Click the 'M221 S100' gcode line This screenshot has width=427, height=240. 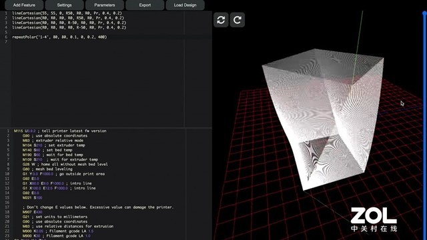(33, 197)
